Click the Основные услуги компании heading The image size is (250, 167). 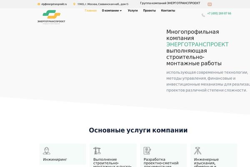coord(138,130)
